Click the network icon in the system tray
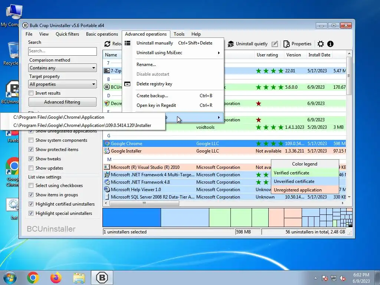 click(x=334, y=278)
